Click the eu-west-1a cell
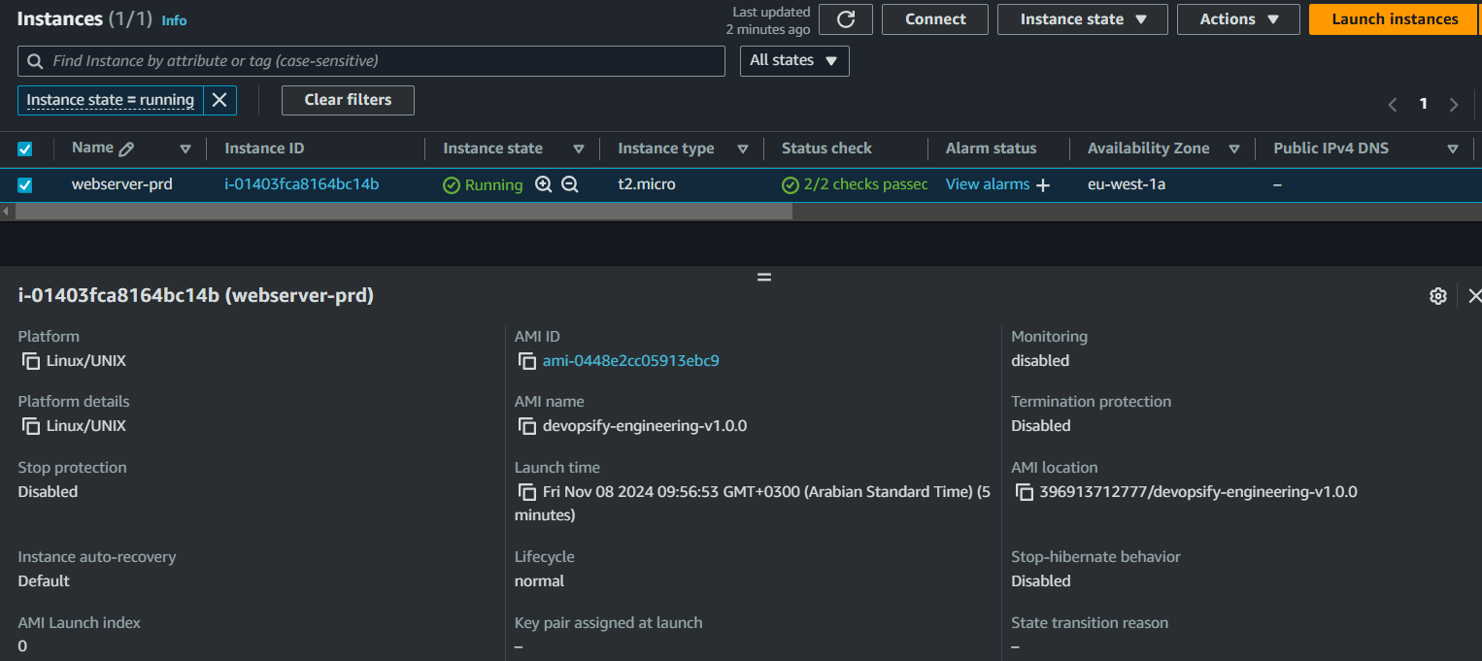 (x=1127, y=184)
